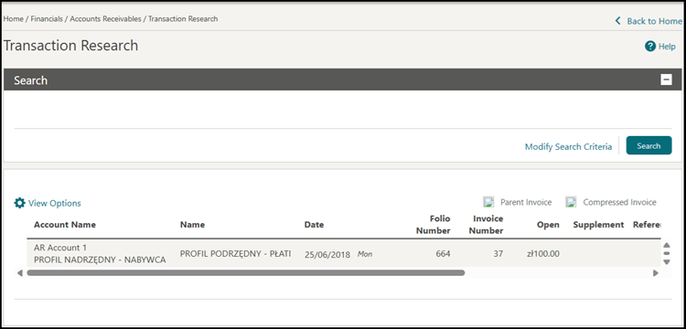Click PROFIL NADRZĘDNY - NABYWCA text
The image size is (686, 329).
point(100,260)
